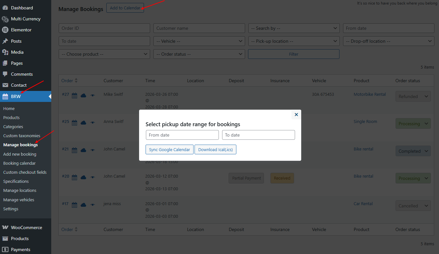This screenshot has width=439, height=254.
Task: Click the eye icon for order #21
Action: [92, 150]
